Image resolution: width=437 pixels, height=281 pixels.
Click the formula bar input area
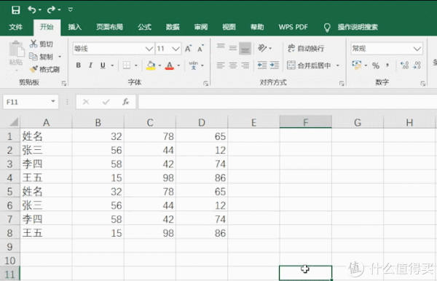pos(287,102)
